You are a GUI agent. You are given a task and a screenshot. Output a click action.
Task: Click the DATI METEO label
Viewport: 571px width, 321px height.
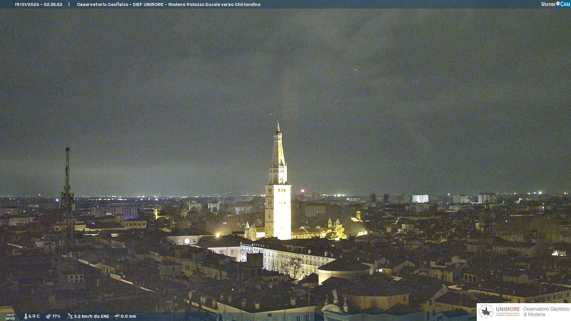(x=10, y=317)
